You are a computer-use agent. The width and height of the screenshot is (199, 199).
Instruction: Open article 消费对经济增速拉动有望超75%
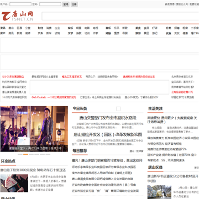click(x=167, y=149)
